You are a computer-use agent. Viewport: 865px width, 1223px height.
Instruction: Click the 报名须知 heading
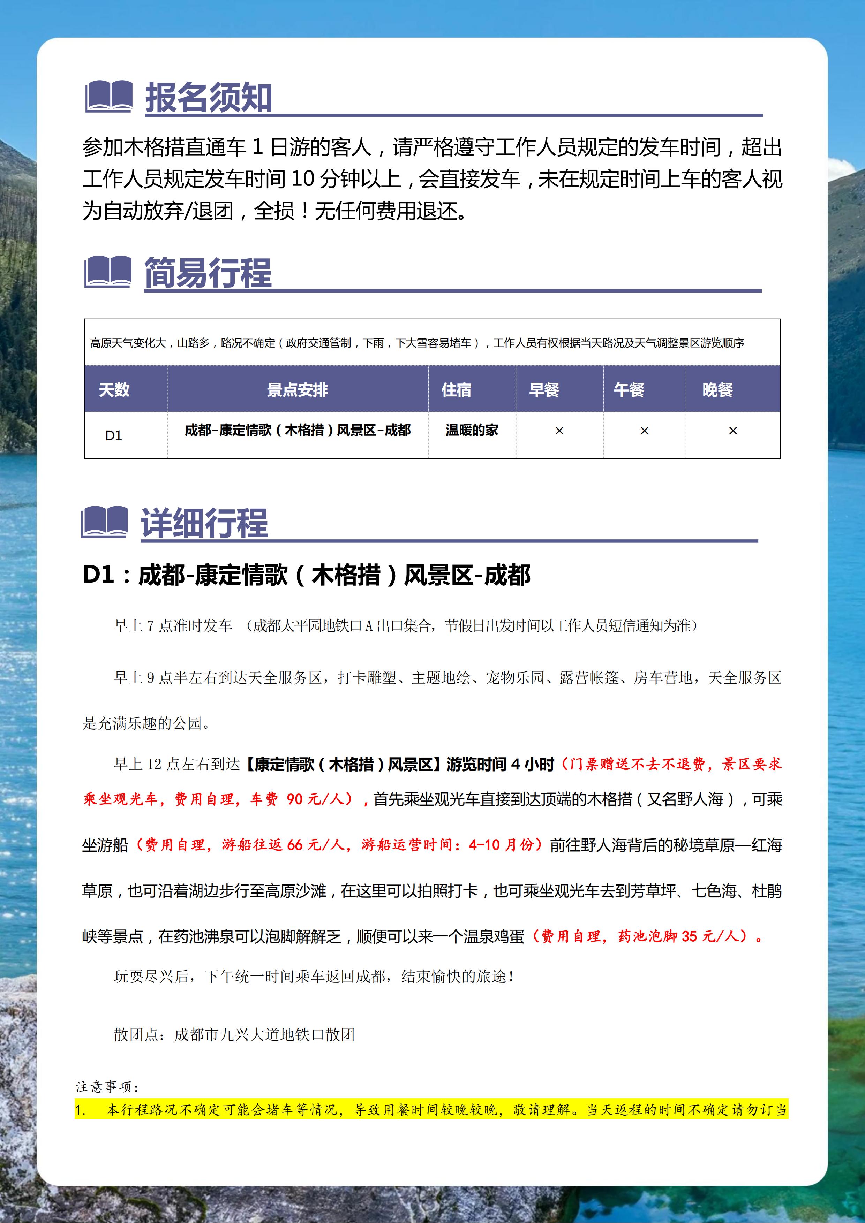coord(209,98)
